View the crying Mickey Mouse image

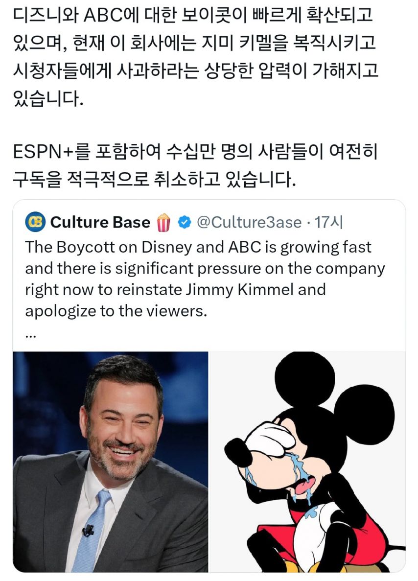pyautogui.click(x=307, y=462)
